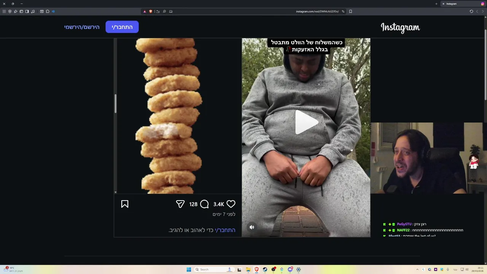This screenshot has width=487, height=274.
Task: Click the chicken nuggets image
Action: point(169,116)
